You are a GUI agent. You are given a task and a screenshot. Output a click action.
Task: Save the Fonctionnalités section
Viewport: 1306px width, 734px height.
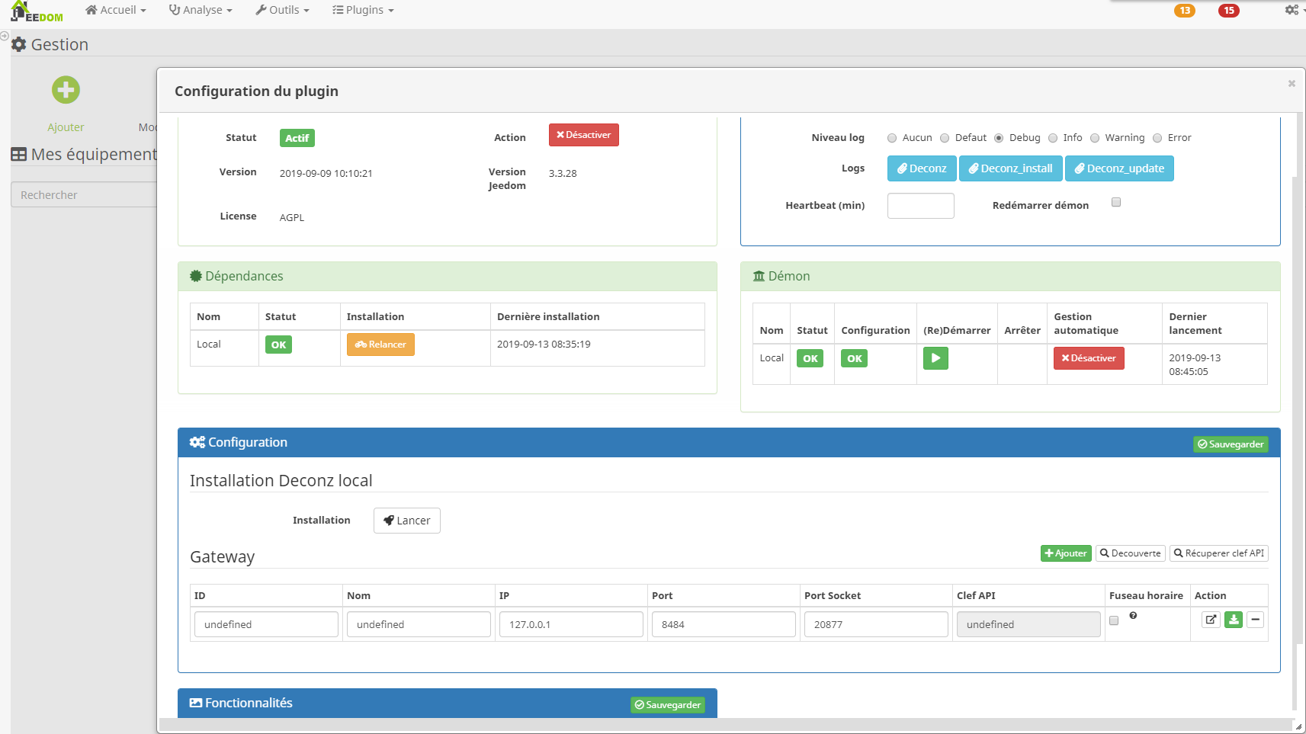coord(668,705)
